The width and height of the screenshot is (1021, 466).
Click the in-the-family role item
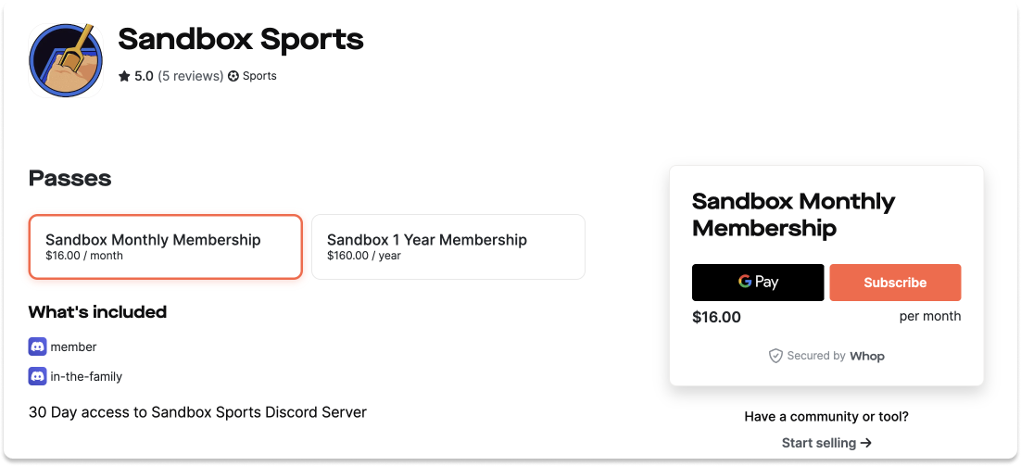pos(76,376)
